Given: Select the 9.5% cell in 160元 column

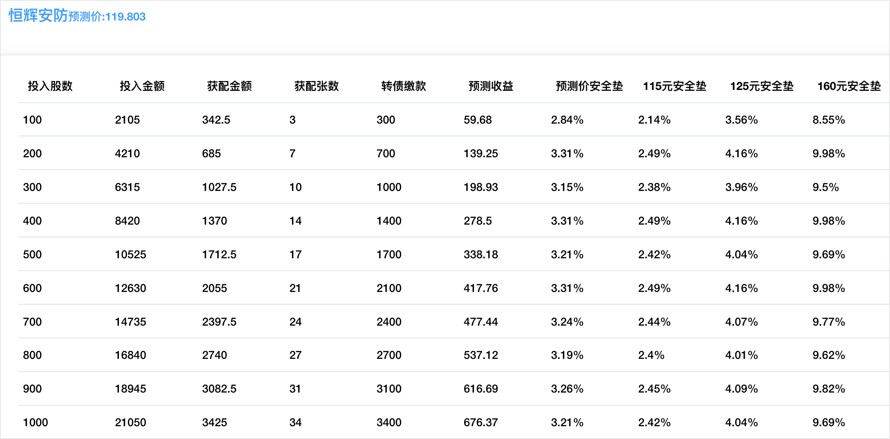Looking at the screenshot, I should point(825,187).
